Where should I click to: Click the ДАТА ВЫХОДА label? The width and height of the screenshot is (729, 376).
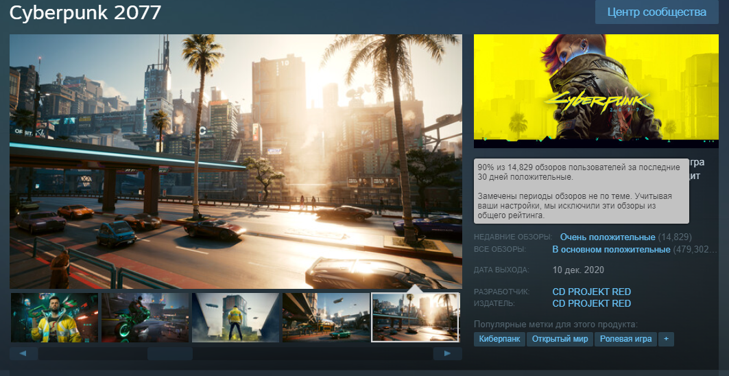[501, 270]
